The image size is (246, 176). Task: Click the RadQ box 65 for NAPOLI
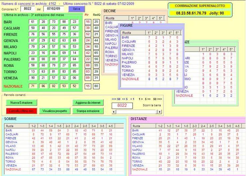click(96, 53)
